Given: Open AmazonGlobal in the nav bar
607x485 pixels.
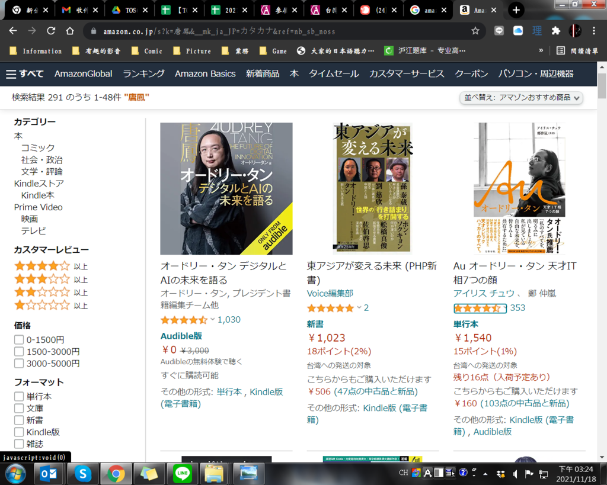Looking at the screenshot, I should [83, 74].
